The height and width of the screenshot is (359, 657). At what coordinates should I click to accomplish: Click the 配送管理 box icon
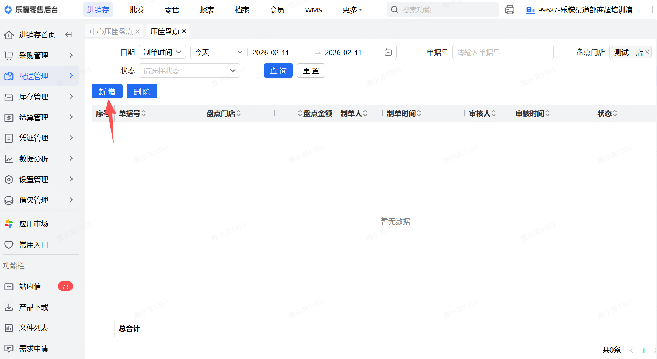coord(9,76)
